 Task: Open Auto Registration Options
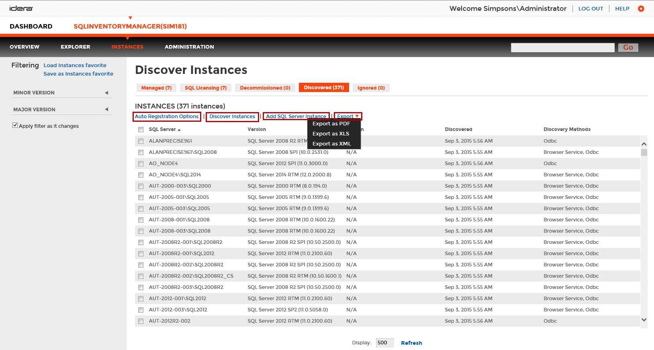(167, 117)
